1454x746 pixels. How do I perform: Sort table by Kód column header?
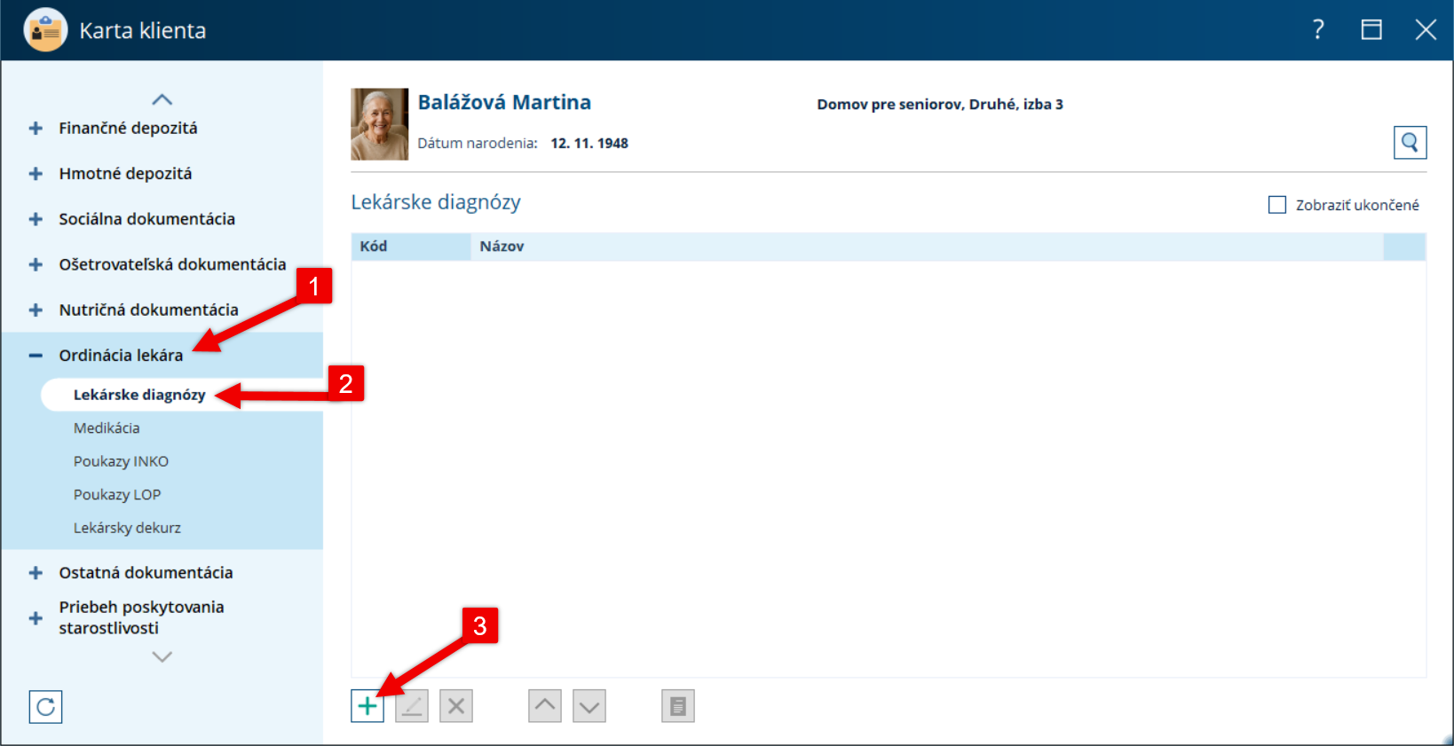(x=411, y=247)
